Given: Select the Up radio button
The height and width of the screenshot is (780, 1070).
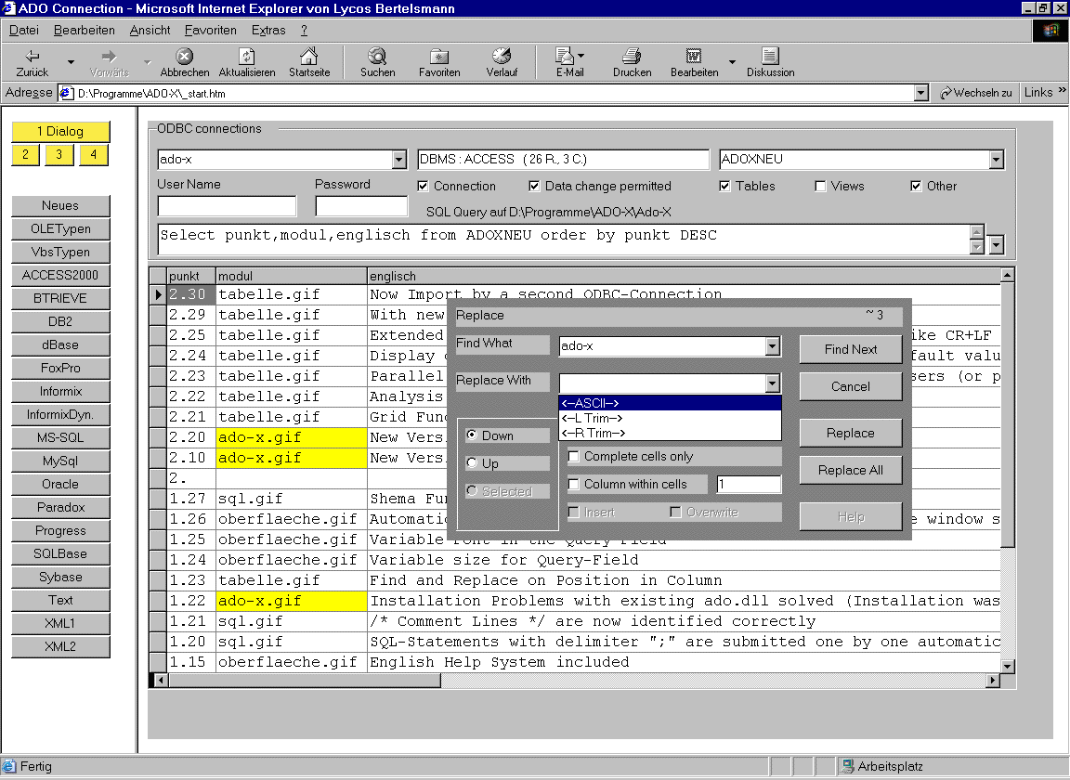Looking at the screenshot, I should (472, 463).
